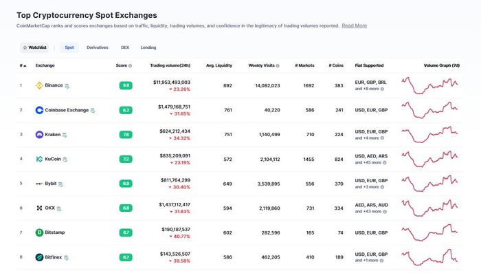Click the Binance logo icon
This screenshot has width=481, height=273.
click(x=39, y=85)
